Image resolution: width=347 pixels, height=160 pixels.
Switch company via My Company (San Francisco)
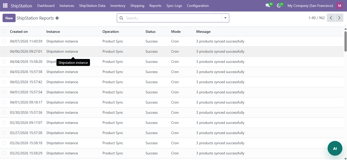pos(310,6)
